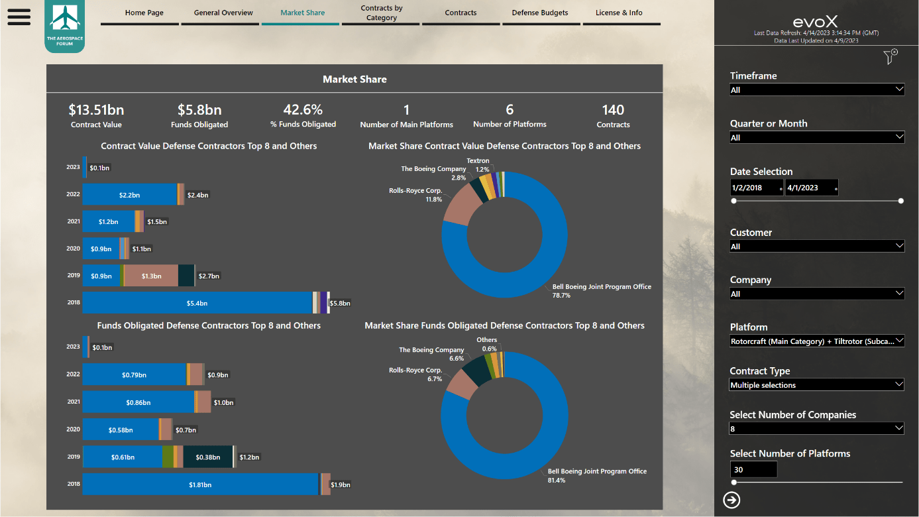Click The Boeing Company 2.8% label
Image resolution: width=919 pixels, height=517 pixels.
tap(433, 173)
